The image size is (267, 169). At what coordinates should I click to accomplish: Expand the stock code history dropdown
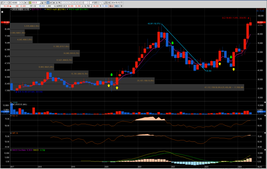click(20, 3)
